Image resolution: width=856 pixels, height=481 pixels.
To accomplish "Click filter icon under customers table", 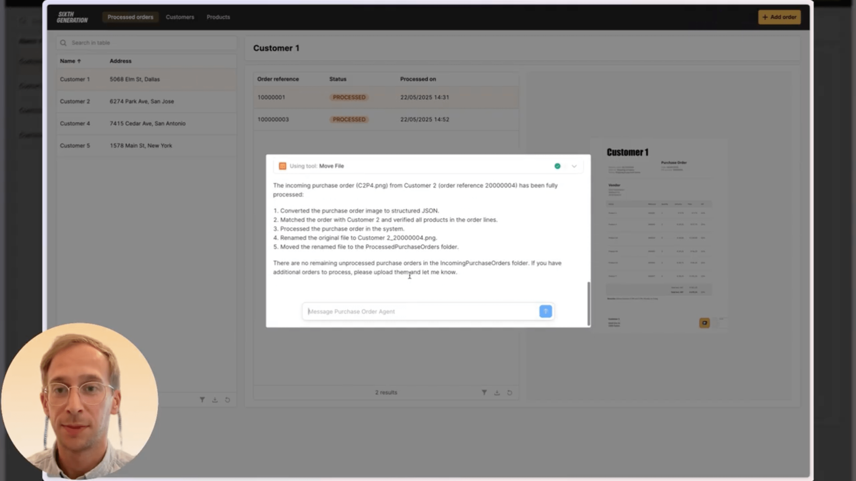I will [202, 400].
